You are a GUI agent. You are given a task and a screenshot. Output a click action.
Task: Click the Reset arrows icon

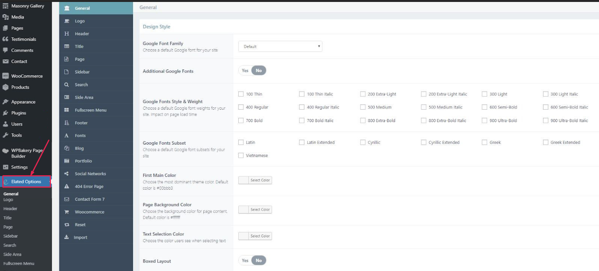66,225
